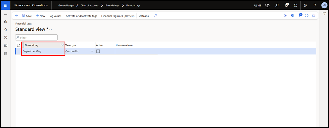Image resolution: width=329 pixels, height=128 pixels.
Task: Click Chart of accounts breadcrumb
Action: (x=90, y=5)
